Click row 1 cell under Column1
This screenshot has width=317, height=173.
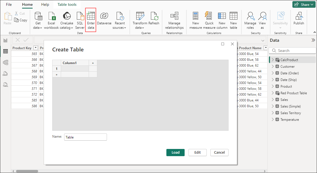point(75,69)
